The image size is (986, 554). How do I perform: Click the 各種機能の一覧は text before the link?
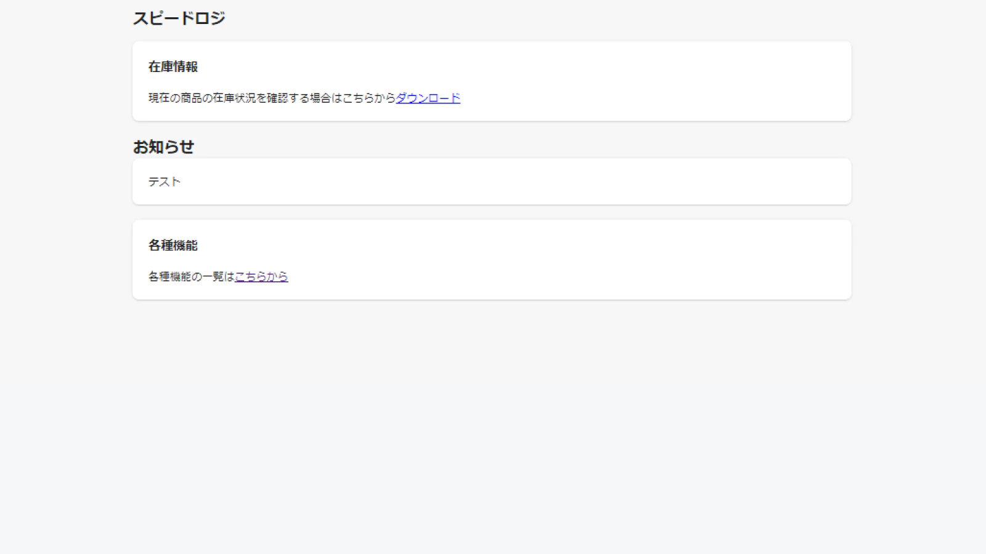click(x=191, y=276)
